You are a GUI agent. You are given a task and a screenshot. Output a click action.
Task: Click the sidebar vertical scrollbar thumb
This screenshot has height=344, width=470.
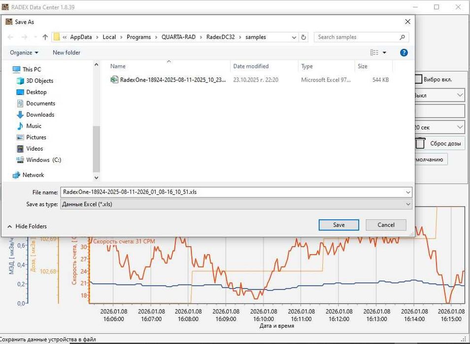(x=96, y=149)
